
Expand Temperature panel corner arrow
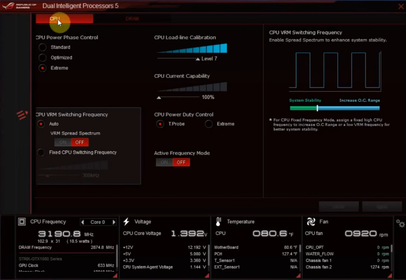coord(298,276)
